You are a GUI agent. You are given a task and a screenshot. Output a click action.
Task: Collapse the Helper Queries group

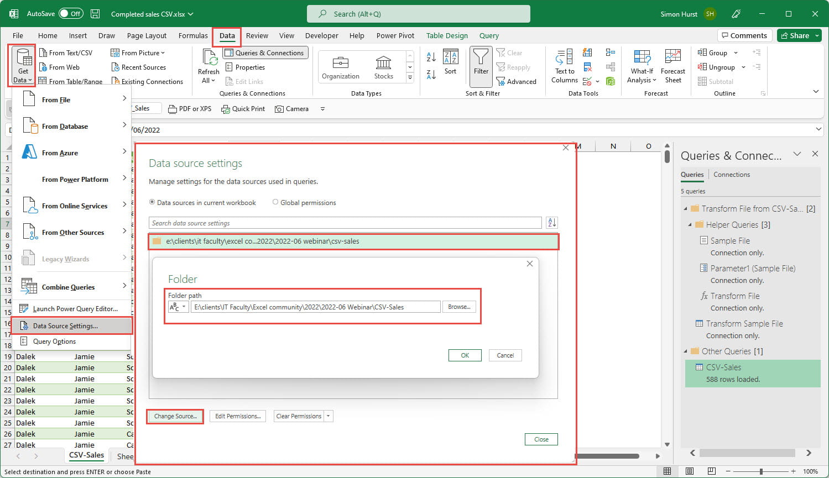690,225
